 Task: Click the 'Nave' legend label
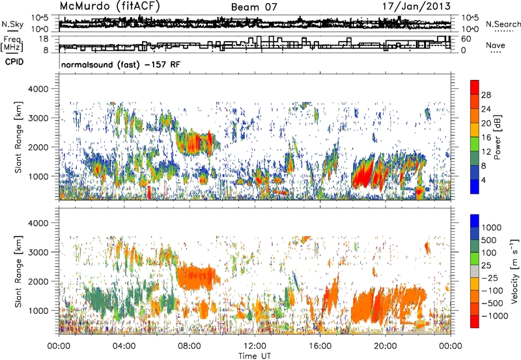coord(496,45)
